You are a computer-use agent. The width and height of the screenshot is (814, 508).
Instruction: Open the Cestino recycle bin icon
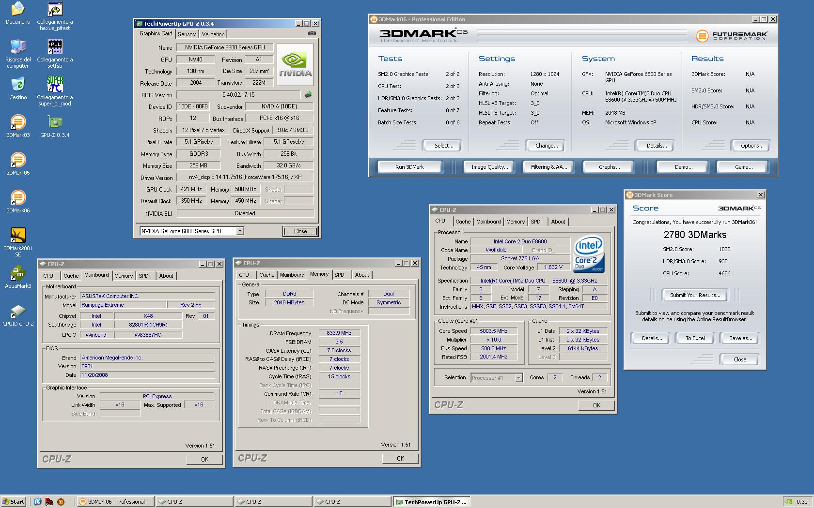pyautogui.click(x=18, y=85)
